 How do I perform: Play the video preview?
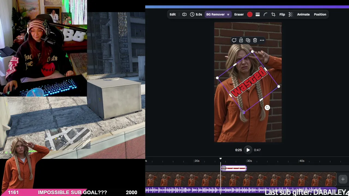248,150
